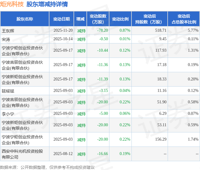Click shareholder name 延绥斌
The height and width of the screenshot is (170, 200).
tap(8, 91)
